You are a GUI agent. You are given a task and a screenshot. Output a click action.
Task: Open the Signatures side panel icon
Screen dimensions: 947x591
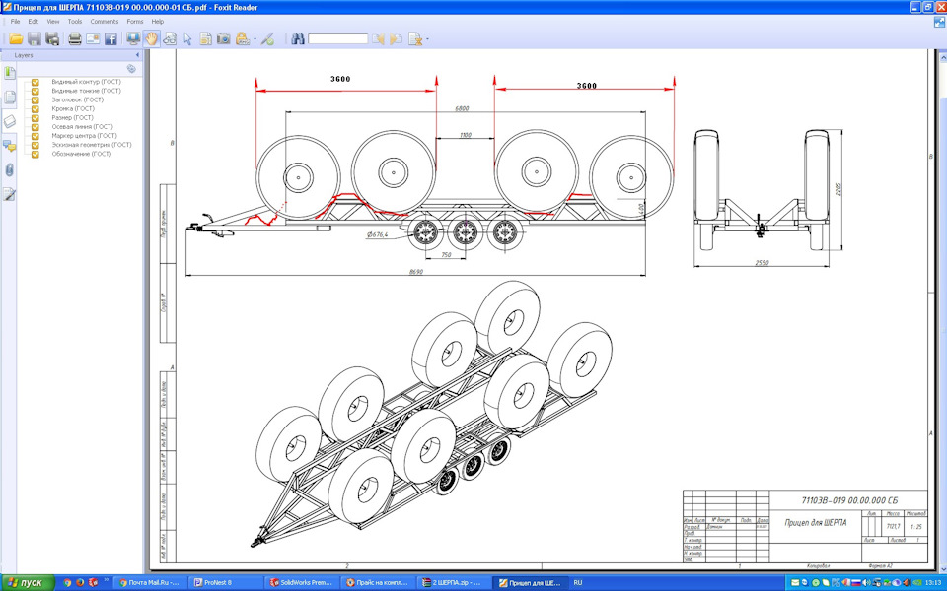coord(9,194)
